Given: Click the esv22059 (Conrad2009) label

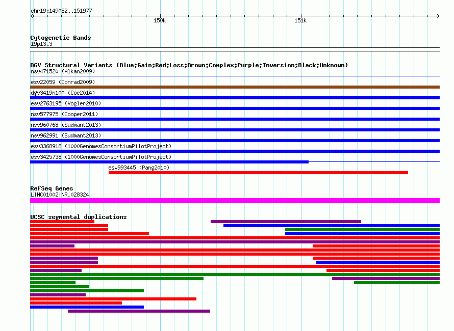Looking at the screenshot, I should [63, 82].
